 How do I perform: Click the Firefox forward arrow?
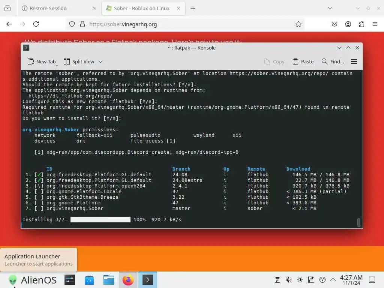pos(22,24)
